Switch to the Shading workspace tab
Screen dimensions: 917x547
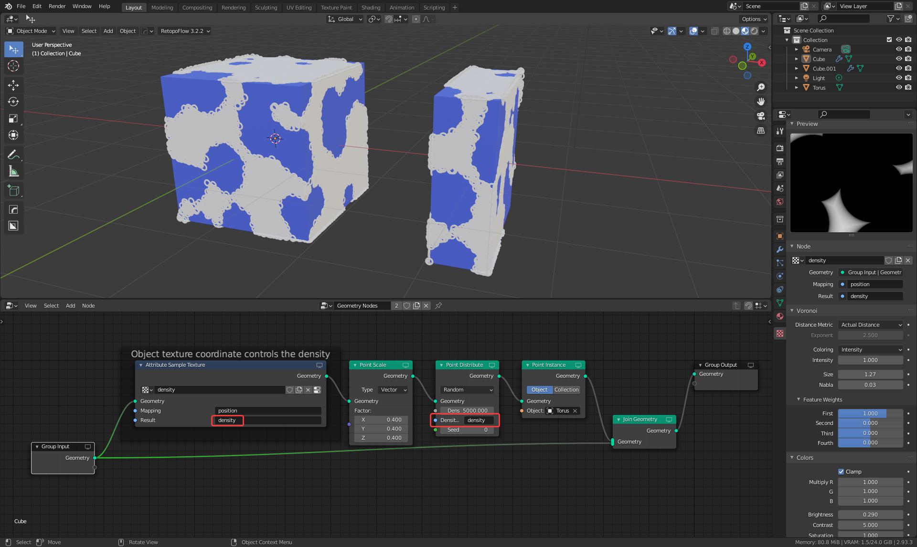pos(371,7)
